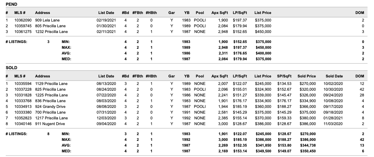This screenshot has height=157, width=374.
Task: Click the PEND section heading
Action: [11, 4]
